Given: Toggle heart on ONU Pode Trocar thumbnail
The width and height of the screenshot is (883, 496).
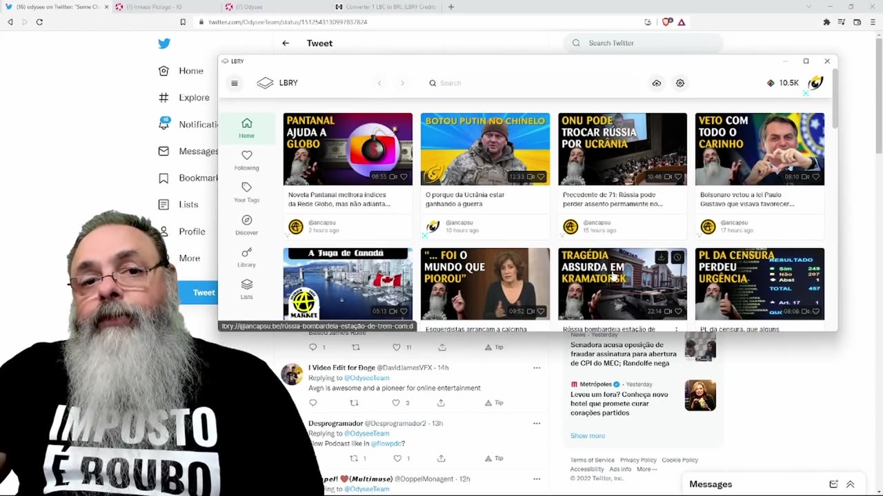Looking at the screenshot, I should [678, 177].
